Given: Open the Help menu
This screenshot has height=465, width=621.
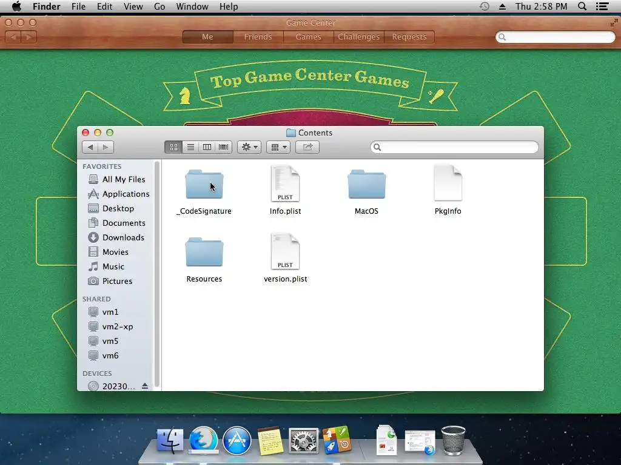Looking at the screenshot, I should (229, 6).
